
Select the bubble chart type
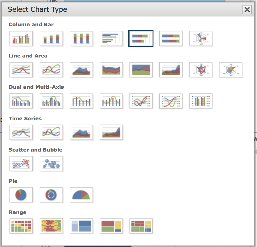51,164
